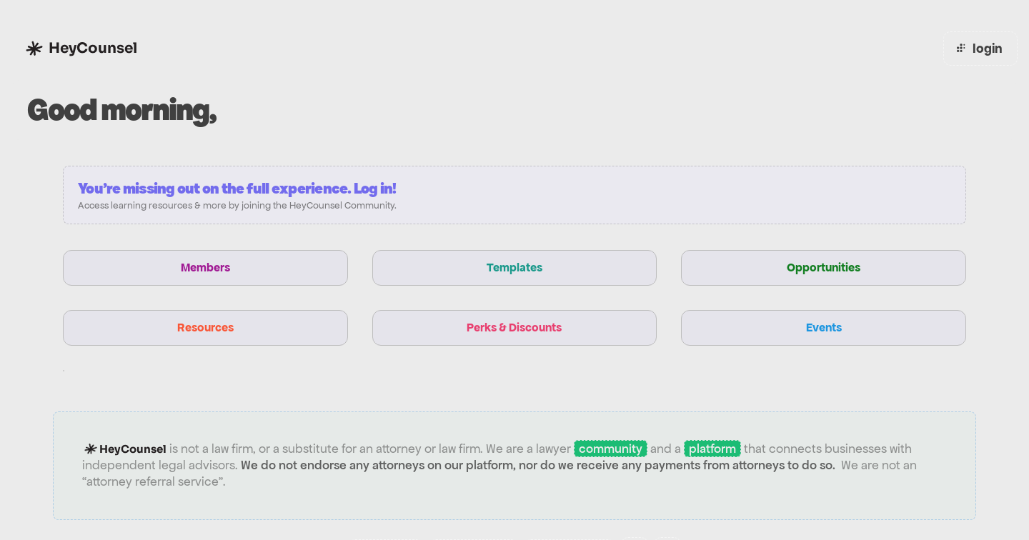Click the footer HeyCounsel brand text
The image size is (1029, 540).
point(133,449)
